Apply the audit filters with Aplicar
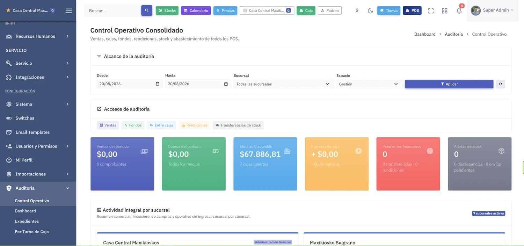The image size is (524, 246). tap(449, 84)
